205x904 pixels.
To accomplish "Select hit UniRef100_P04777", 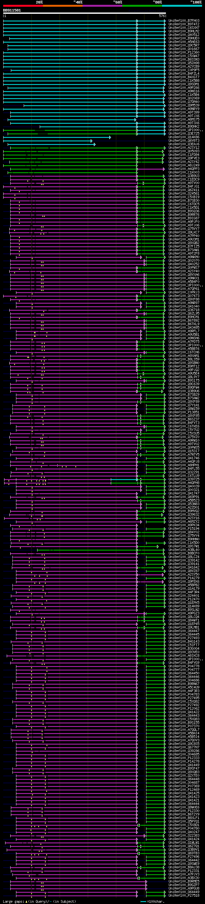I will [x=184, y=670].
